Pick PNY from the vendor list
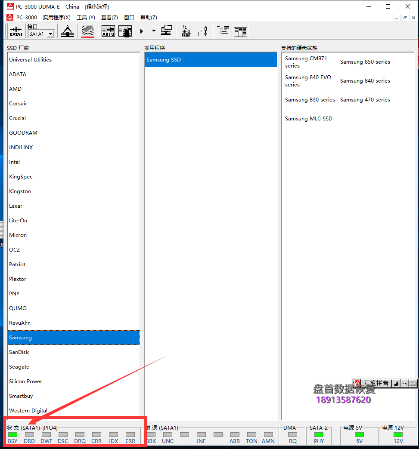Image resolution: width=419 pixels, height=449 pixels. tap(74, 293)
